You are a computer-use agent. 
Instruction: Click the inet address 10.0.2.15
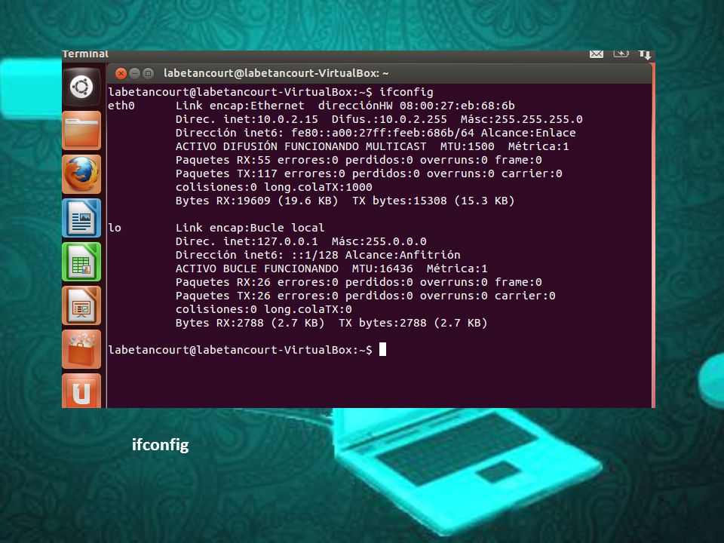tap(287, 119)
